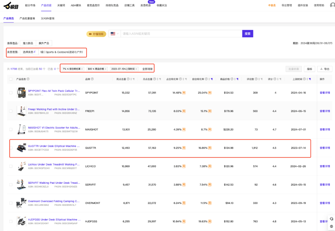The image size is (335, 231).
Task: Open 查看详情 for the GUGTTR row
Action: point(325,148)
